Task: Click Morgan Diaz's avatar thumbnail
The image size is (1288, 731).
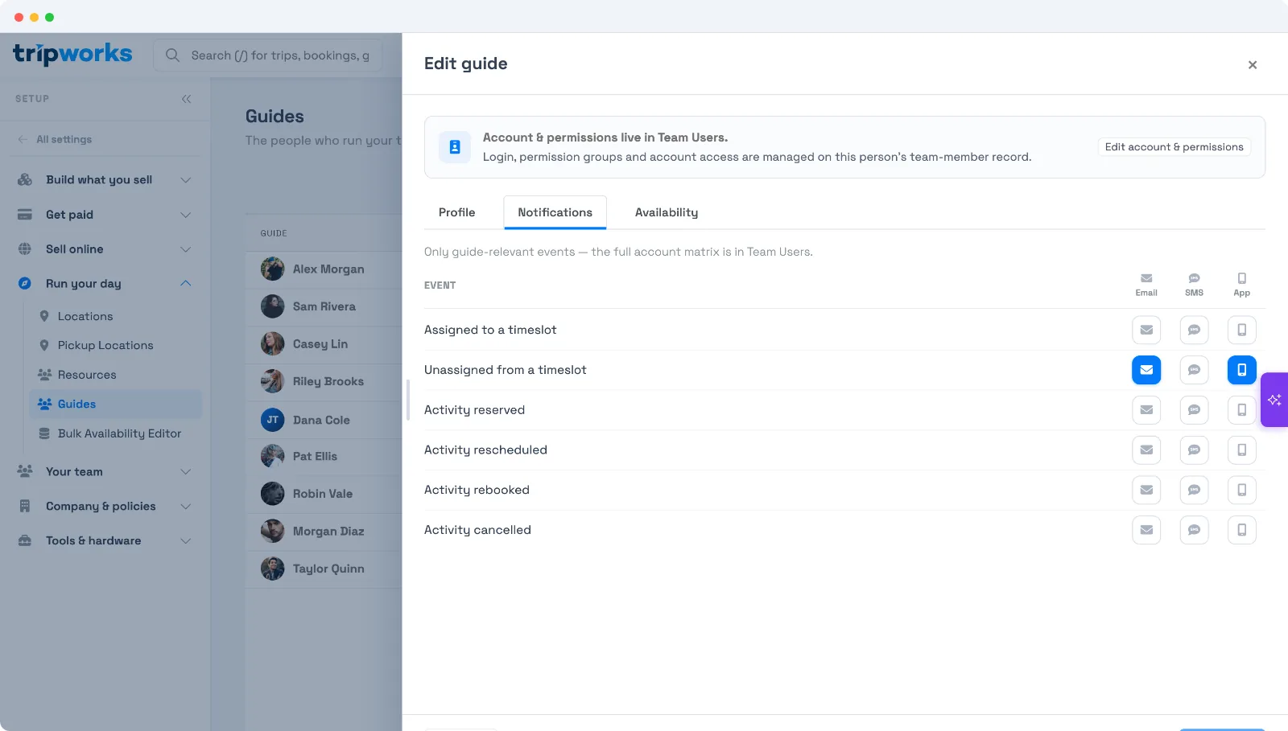Action: click(x=273, y=531)
